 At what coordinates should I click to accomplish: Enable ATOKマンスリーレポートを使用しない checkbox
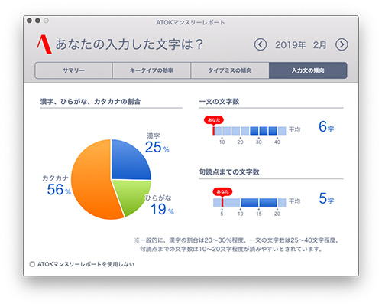tap(32, 264)
